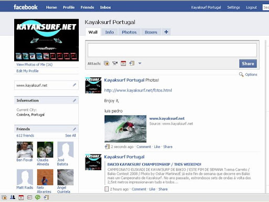Open wall Options link
Viewport: 269px width, 202px height.
click(x=251, y=74)
